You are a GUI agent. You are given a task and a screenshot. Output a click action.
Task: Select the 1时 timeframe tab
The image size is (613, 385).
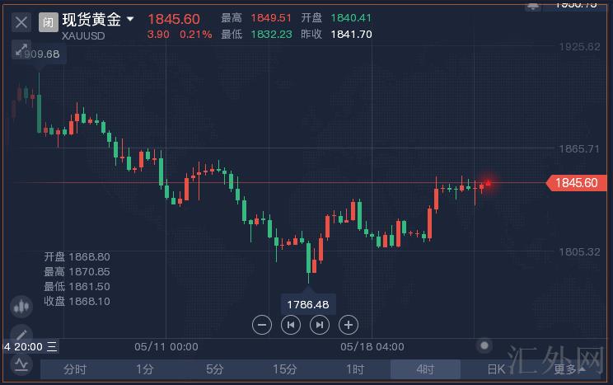[x=355, y=369]
